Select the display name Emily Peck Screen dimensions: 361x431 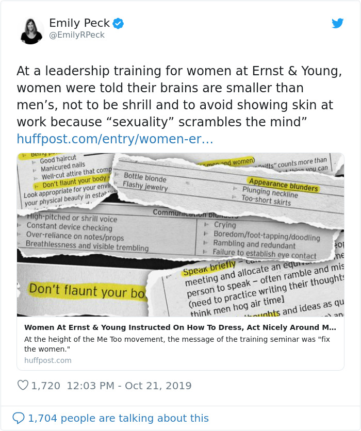click(80, 23)
